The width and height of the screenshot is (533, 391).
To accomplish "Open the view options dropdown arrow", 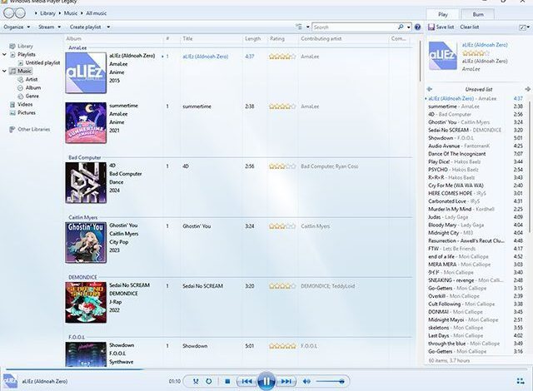I will pos(307,27).
